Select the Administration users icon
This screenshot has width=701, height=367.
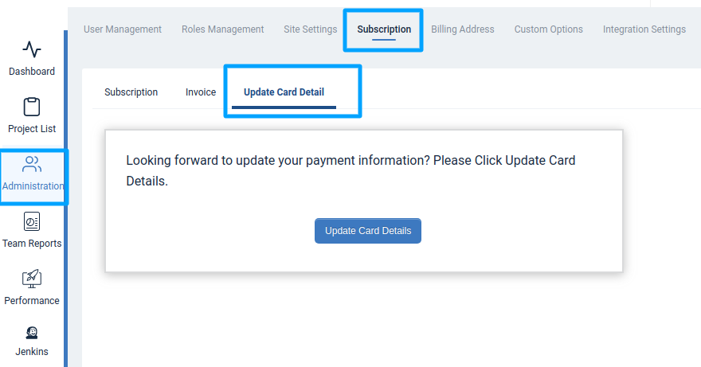point(32,164)
